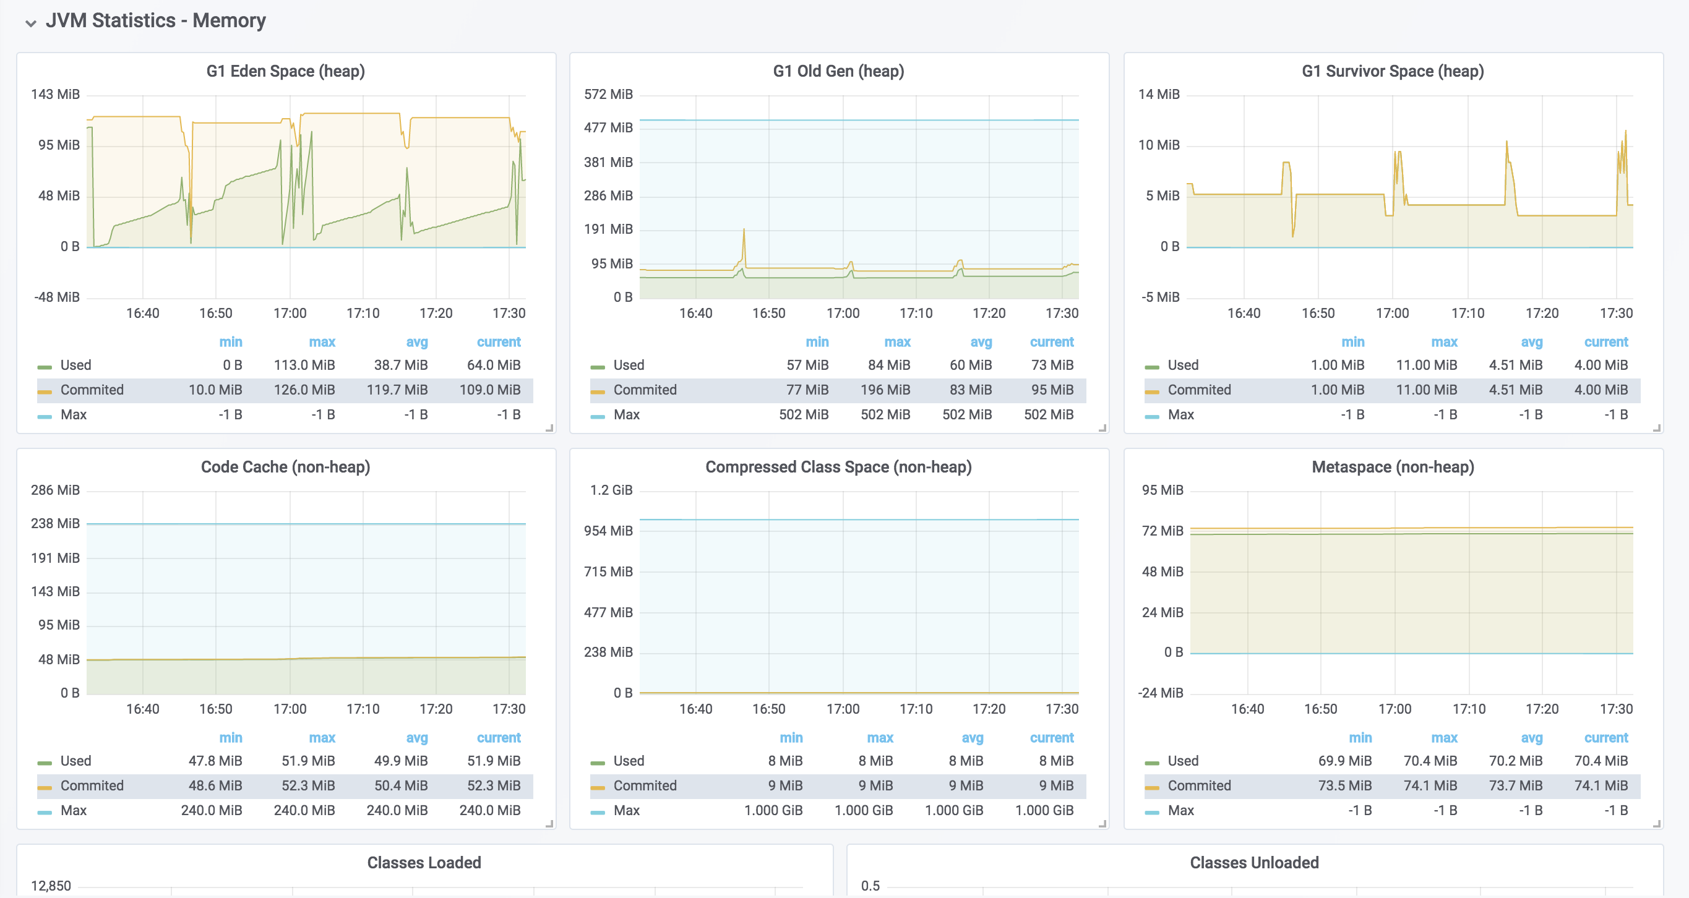This screenshot has width=1689, height=898.
Task: Sort G1 Old Gen legend by max column
Action: pos(896,341)
